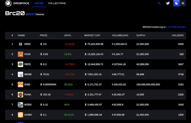The height and width of the screenshot is (123, 191).
Task: Click the $OG$ gamepad token icon
Action: click(20, 54)
